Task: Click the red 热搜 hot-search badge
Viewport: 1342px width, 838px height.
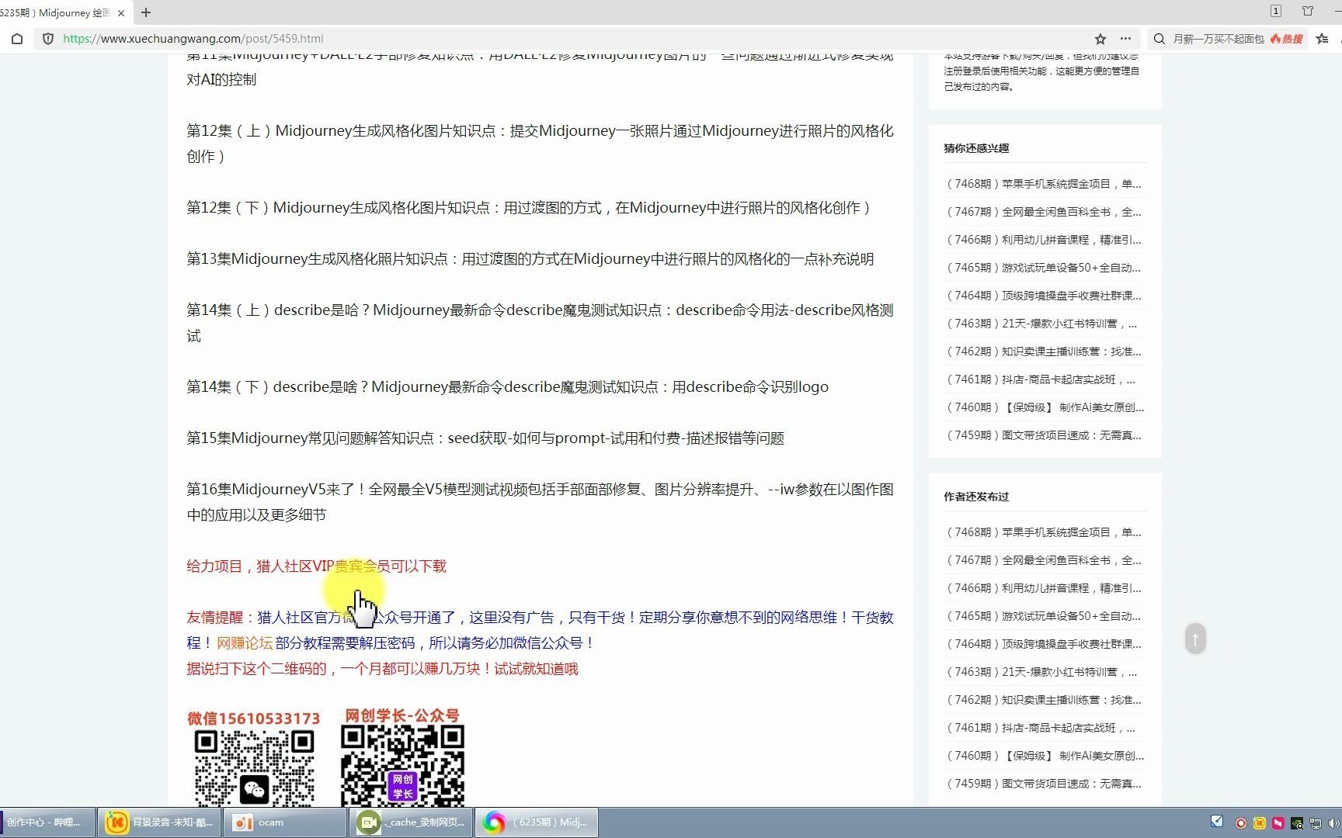Action: pyautogui.click(x=1287, y=39)
